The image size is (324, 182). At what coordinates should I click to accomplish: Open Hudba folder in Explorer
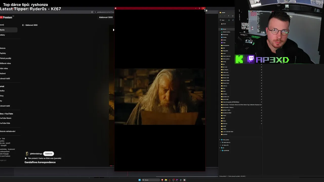coord(224,40)
